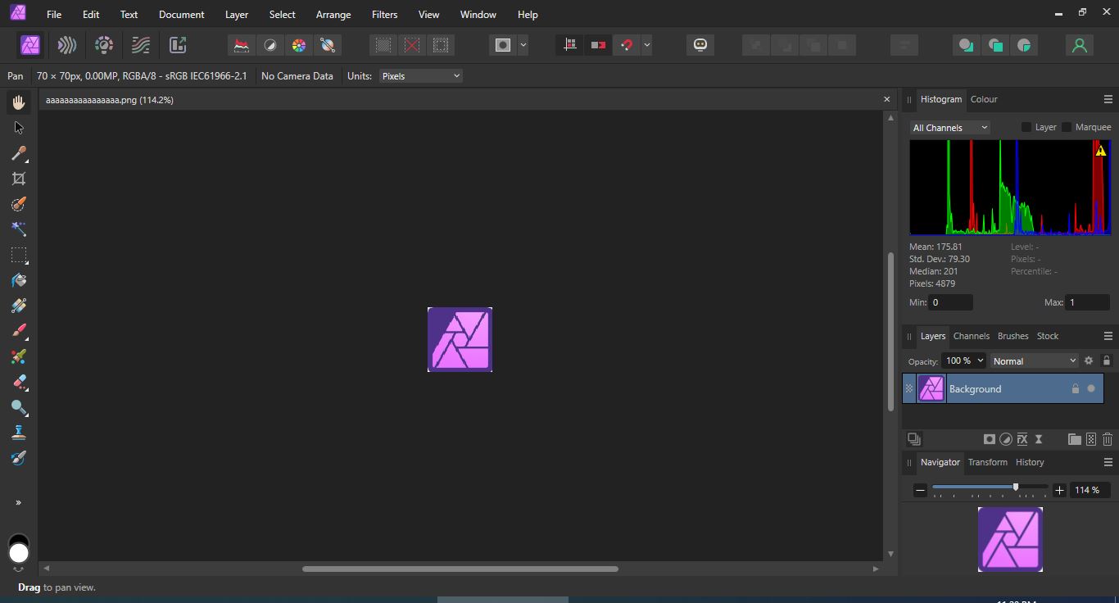The width and height of the screenshot is (1119, 603).
Task: Expand the Quick Mask options arrow
Action: click(x=523, y=45)
